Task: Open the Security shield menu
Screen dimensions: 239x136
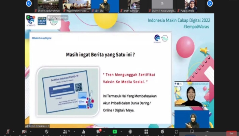Action: pyautogui.click(x=47, y=132)
